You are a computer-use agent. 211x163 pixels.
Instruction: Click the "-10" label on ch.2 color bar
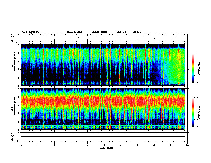coord(197,127)
